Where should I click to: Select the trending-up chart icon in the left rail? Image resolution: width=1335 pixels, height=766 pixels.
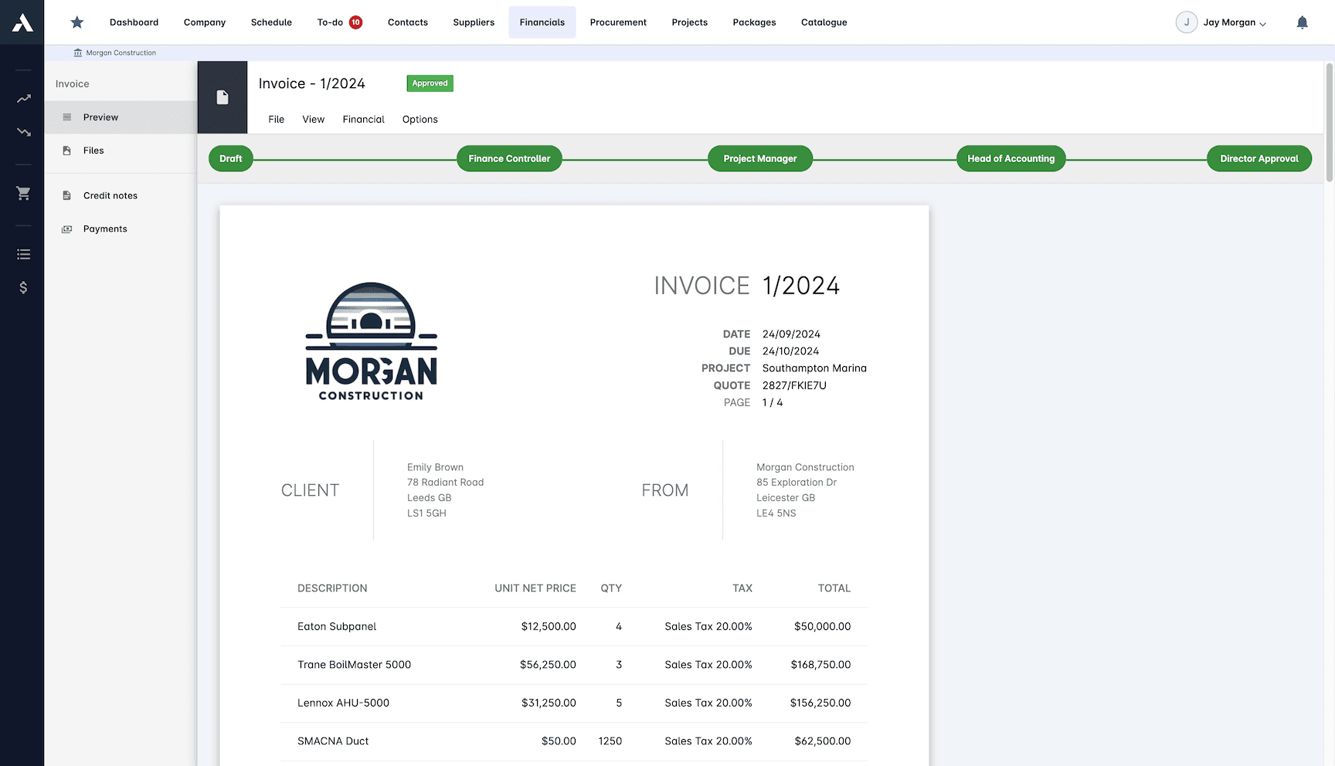tap(23, 98)
